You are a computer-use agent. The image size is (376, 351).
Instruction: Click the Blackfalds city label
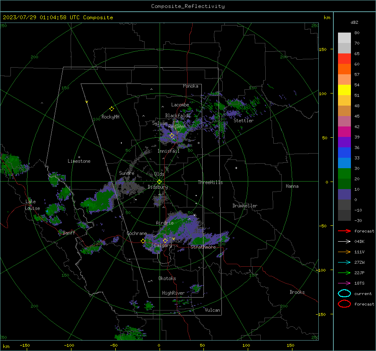[x=178, y=116]
